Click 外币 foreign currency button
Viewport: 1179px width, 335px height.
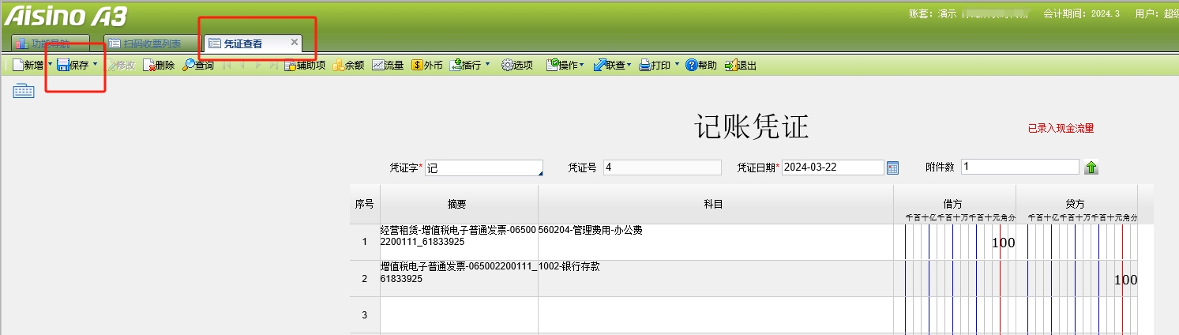427,66
